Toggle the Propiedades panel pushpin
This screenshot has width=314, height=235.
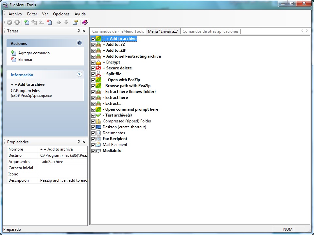pyautogui.click(x=78, y=142)
